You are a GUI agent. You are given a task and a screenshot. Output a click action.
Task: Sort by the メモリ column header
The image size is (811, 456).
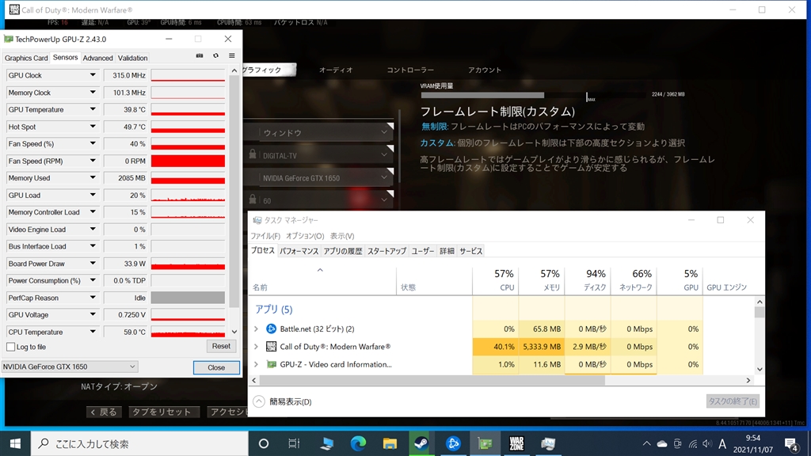(541, 280)
